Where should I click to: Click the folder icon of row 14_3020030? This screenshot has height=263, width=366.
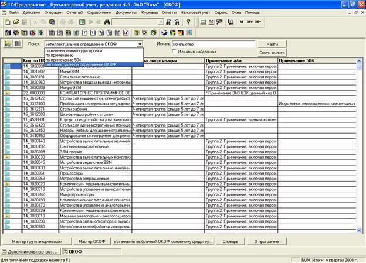(7, 157)
